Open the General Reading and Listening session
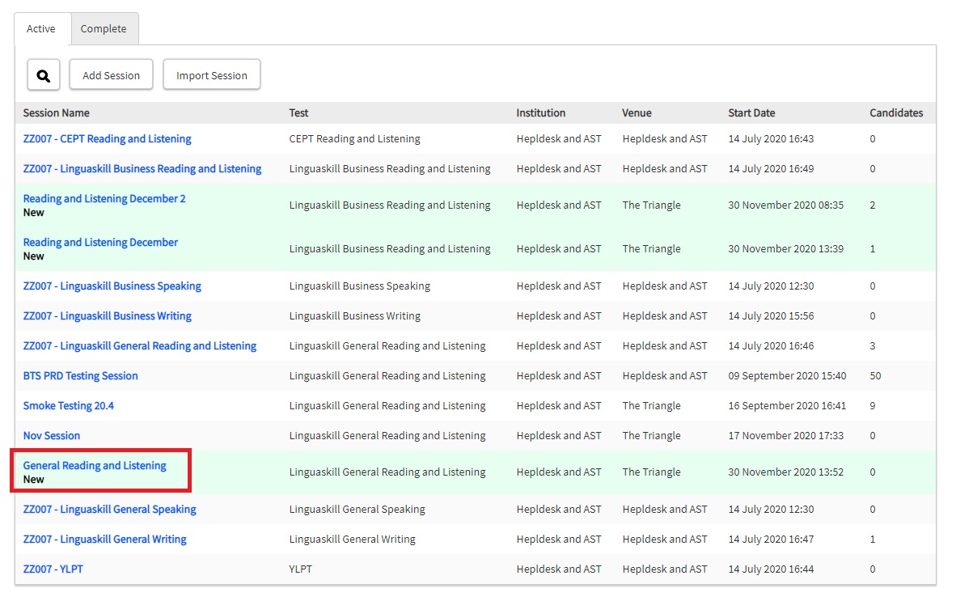The image size is (956, 601). tap(95, 465)
